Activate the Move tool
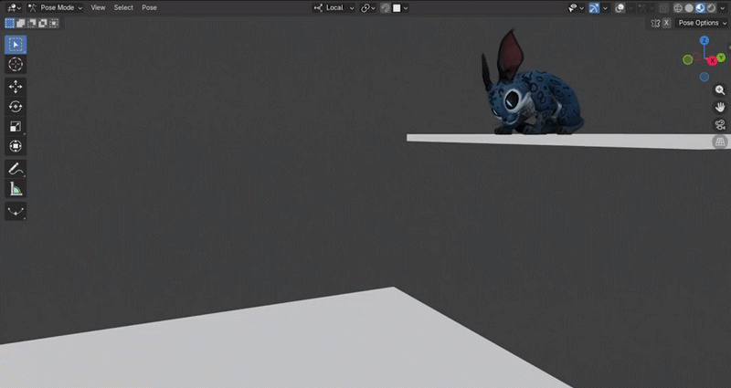Screen dimensions: 731x388 coord(16,87)
